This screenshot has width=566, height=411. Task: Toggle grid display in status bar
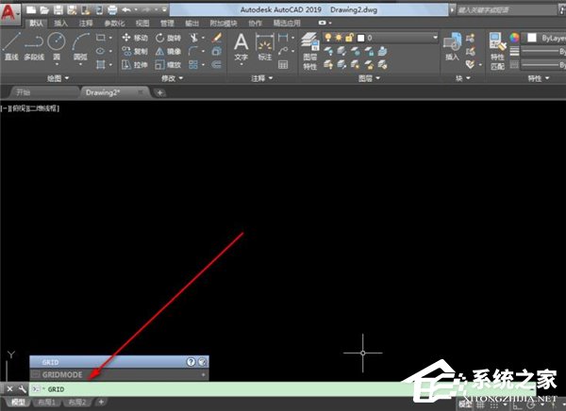point(480,404)
